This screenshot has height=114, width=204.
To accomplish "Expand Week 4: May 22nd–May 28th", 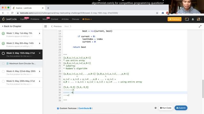I will coord(40,71).
